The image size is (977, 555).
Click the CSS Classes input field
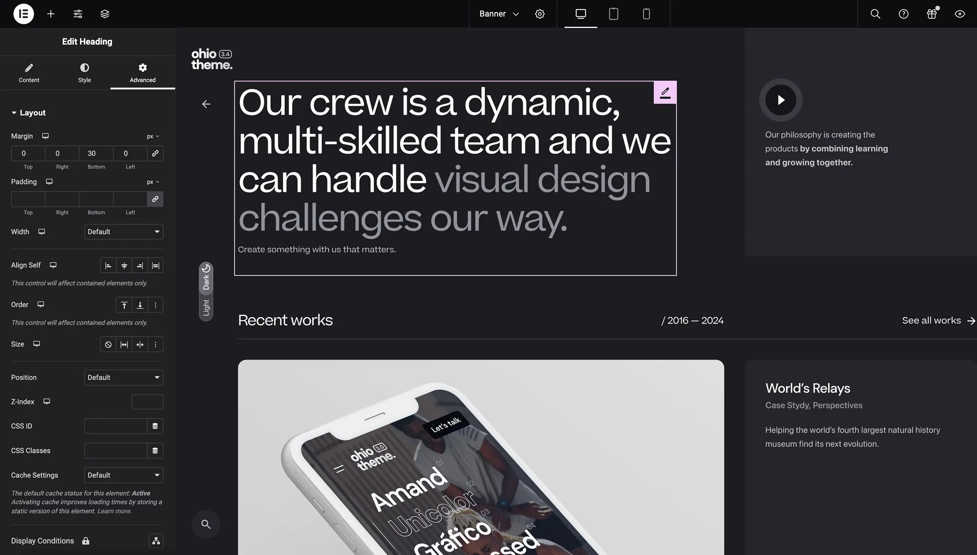point(116,451)
